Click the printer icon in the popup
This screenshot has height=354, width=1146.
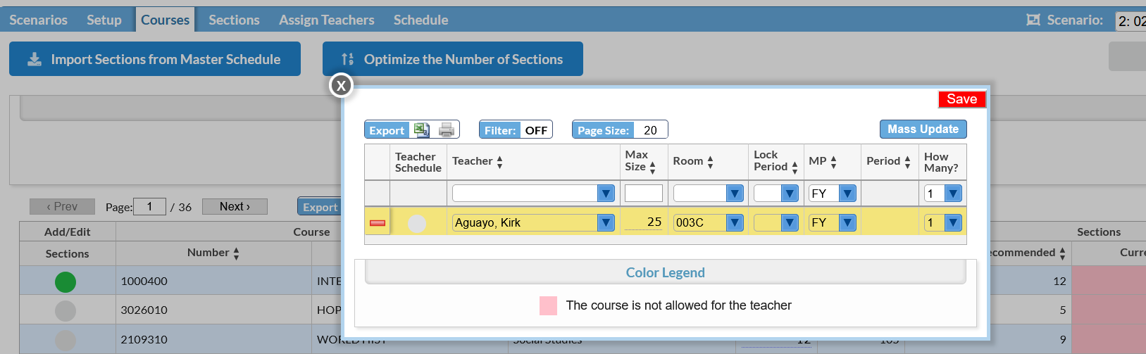pos(446,129)
